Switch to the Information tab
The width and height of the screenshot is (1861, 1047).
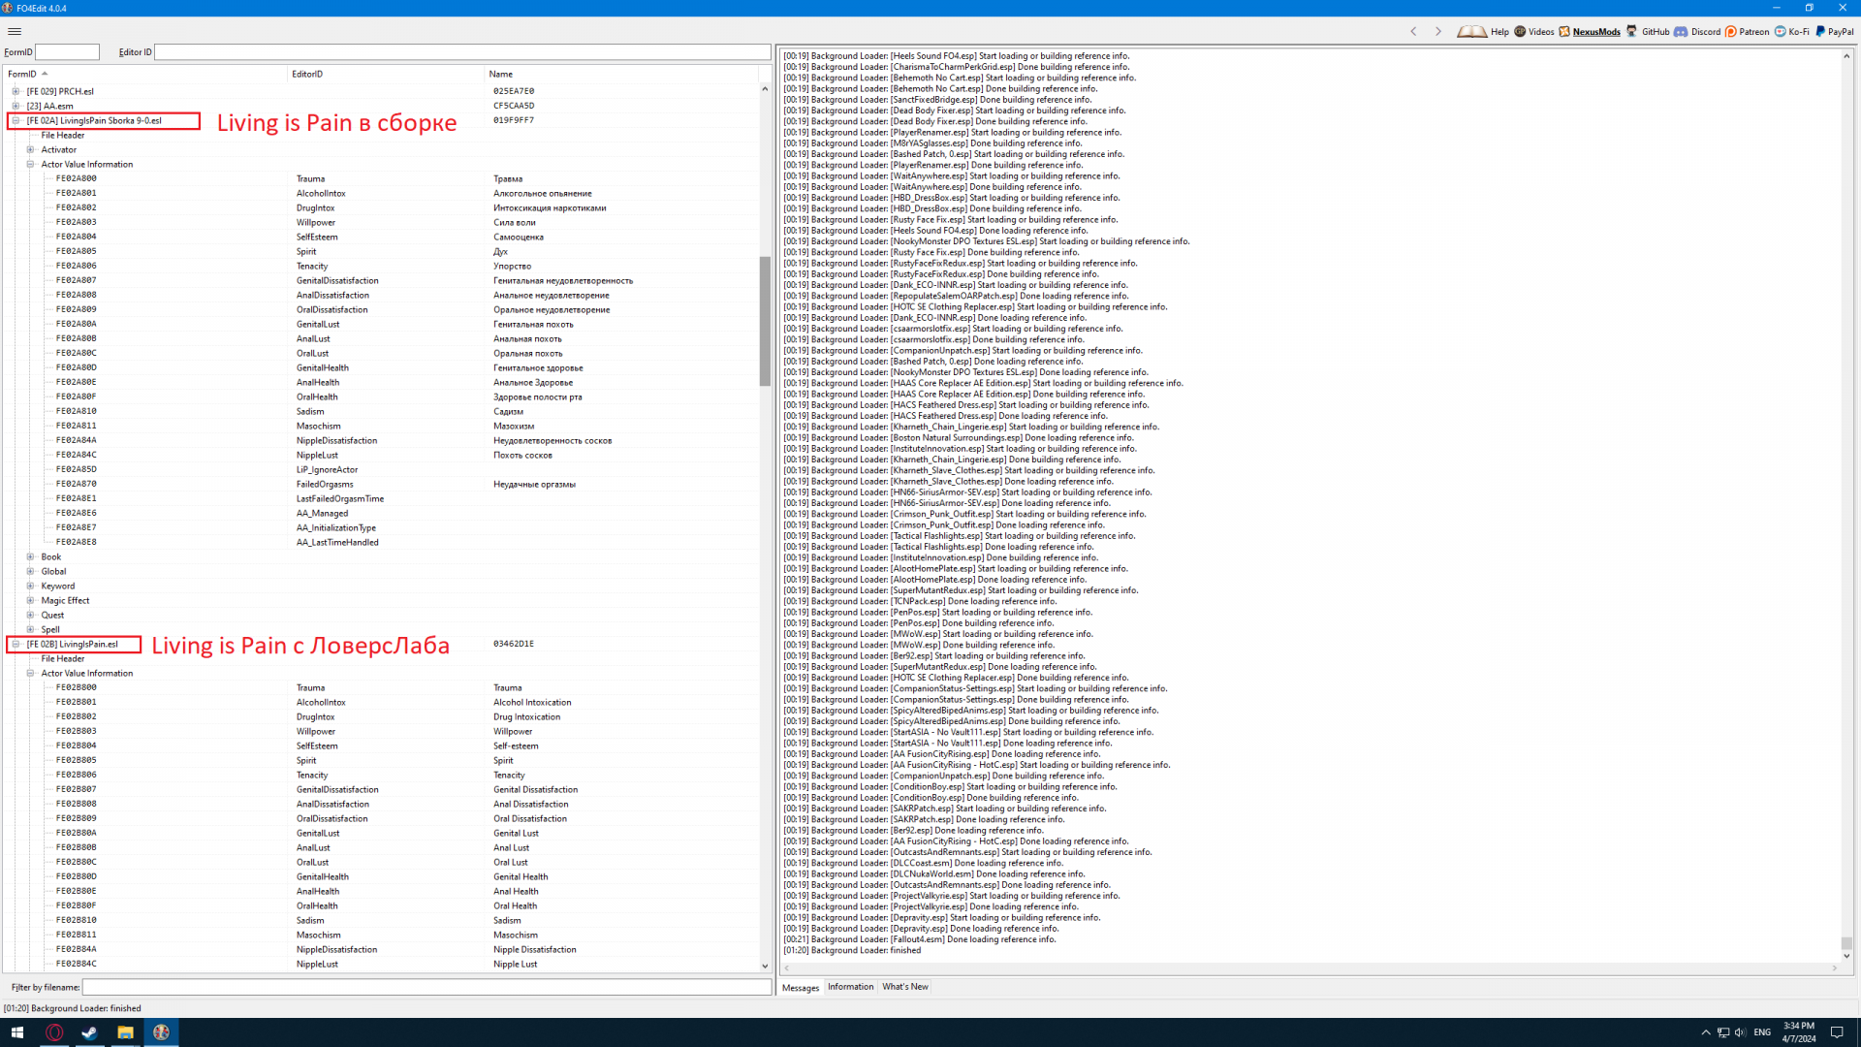pos(850,987)
